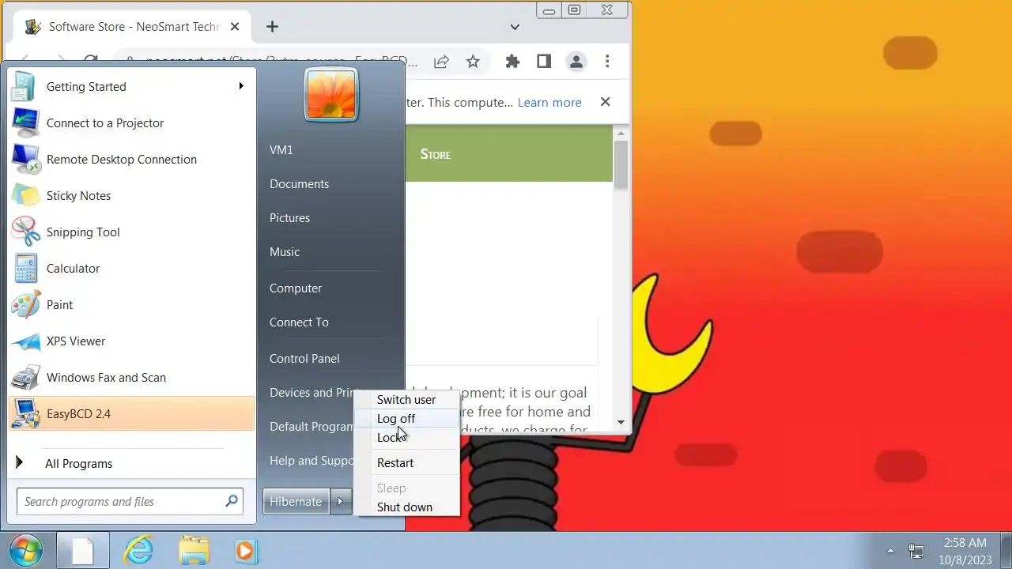The width and height of the screenshot is (1012, 569).
Task: Expand Getting Started submenu arrow
Action: 241,85
